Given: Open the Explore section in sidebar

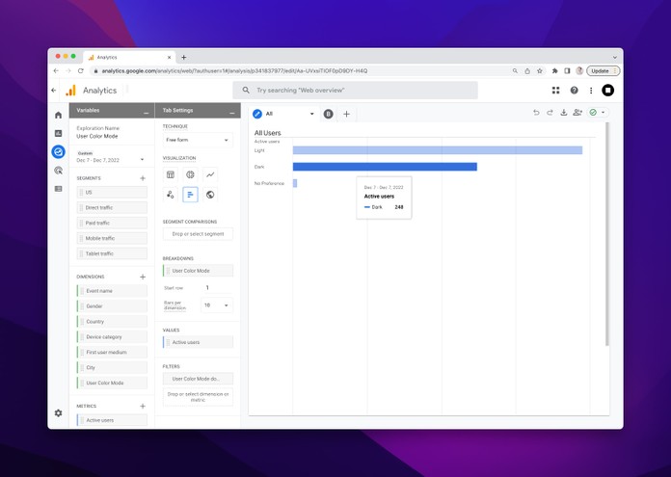Looking at the screenshot, I should point(59,152).
